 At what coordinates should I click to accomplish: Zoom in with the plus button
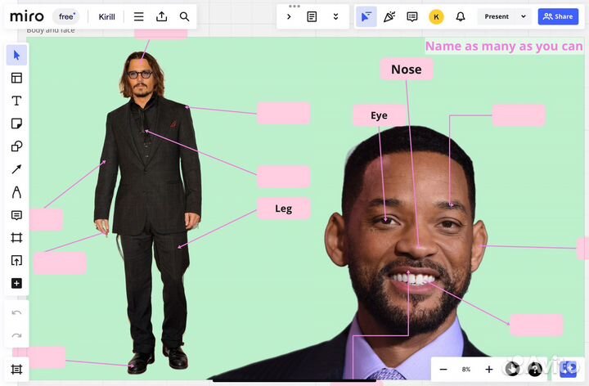[489, 370]
